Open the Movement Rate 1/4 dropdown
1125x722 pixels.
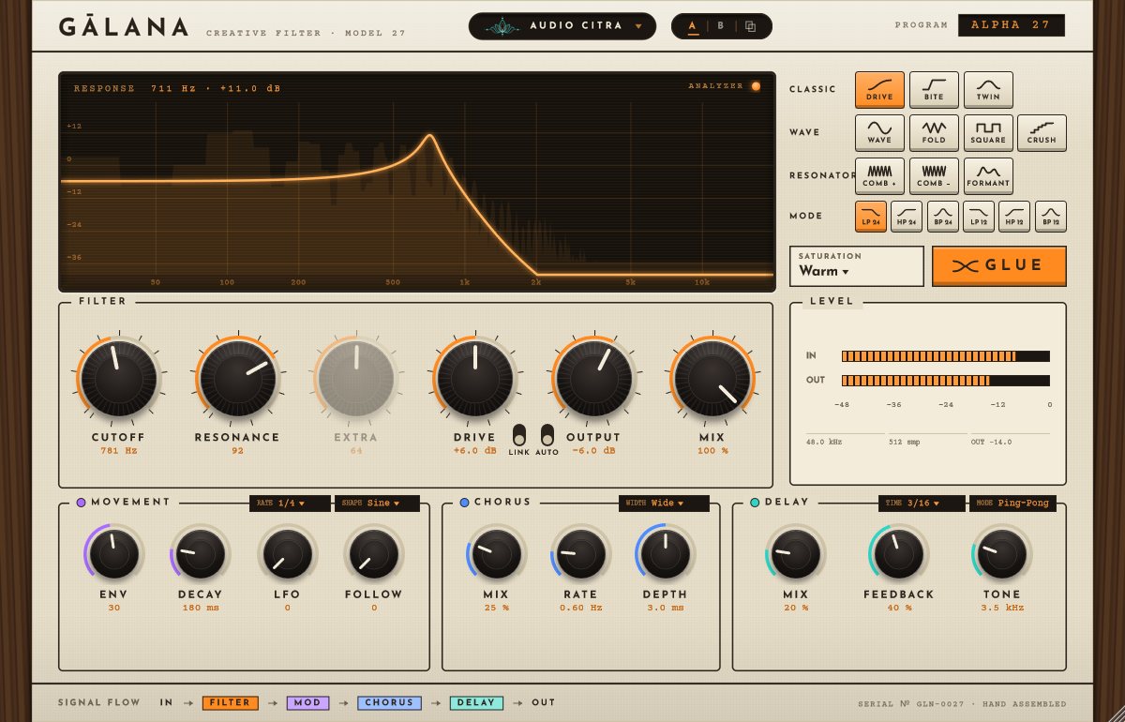[290, 504]
